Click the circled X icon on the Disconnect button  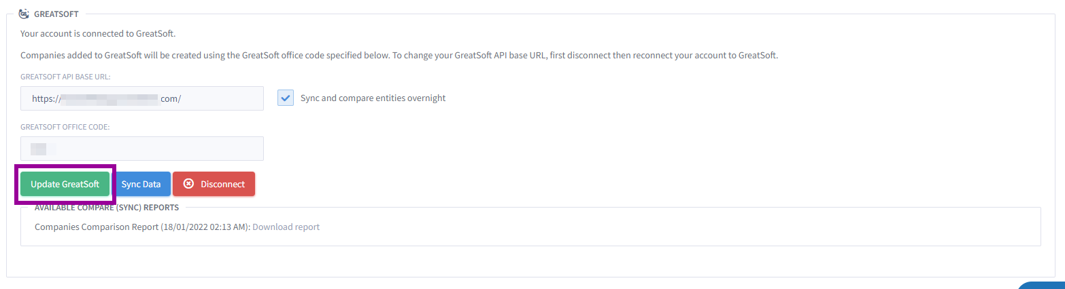[x=189, y=184]
